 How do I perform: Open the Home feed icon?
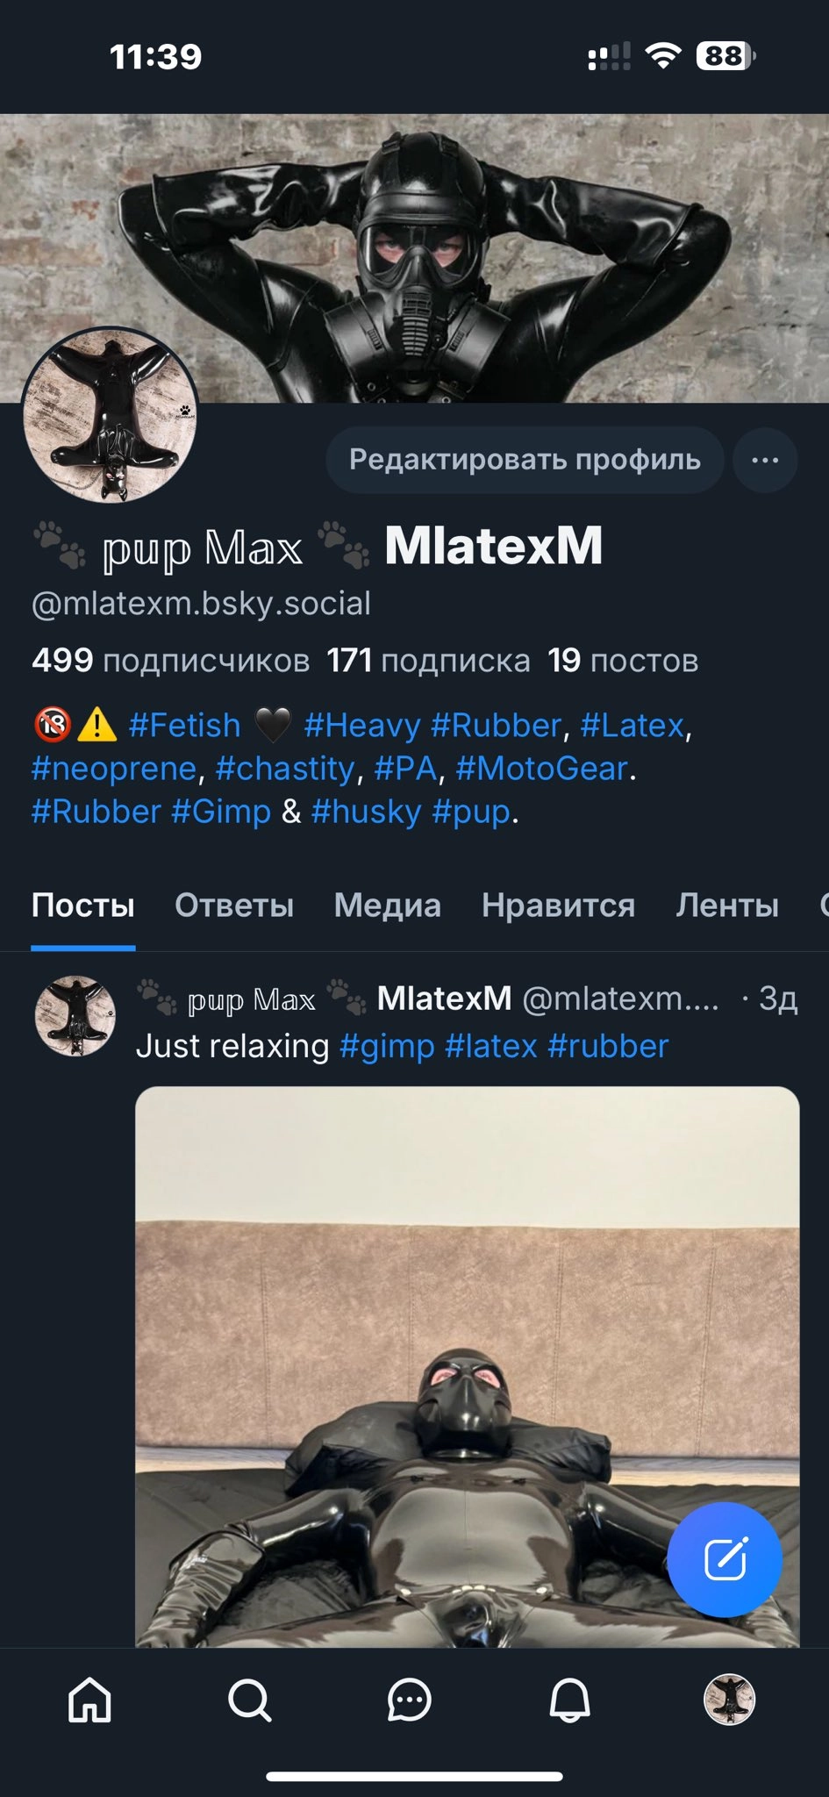pos(90,1700)
